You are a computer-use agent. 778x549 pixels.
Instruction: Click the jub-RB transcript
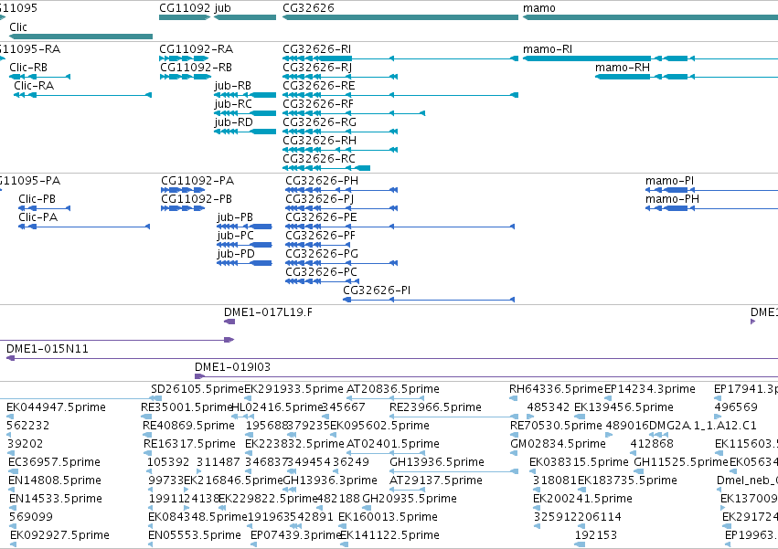[x=245, y=95]
